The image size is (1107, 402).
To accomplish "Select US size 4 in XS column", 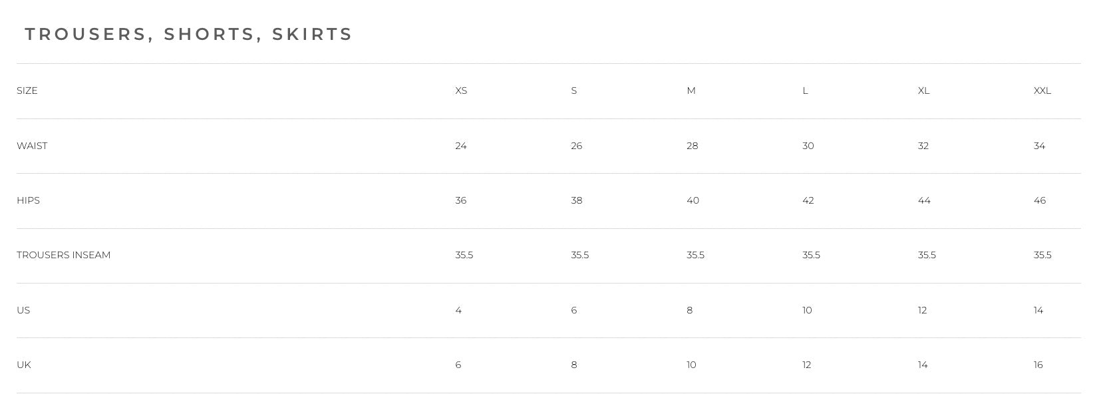I will pyautogui.click(x=458, y=310).
